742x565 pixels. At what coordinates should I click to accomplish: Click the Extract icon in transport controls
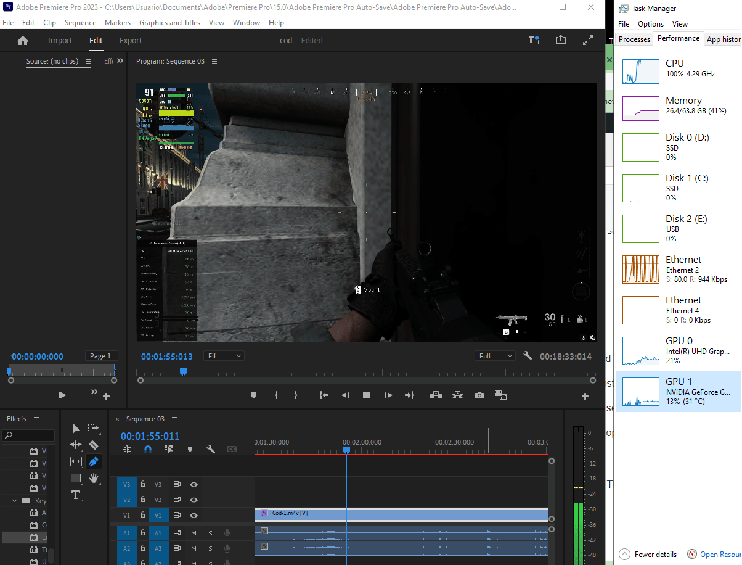pos(457,395)
